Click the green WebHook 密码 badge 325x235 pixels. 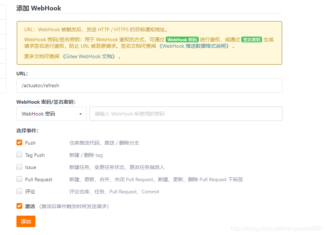click(182, 40)
